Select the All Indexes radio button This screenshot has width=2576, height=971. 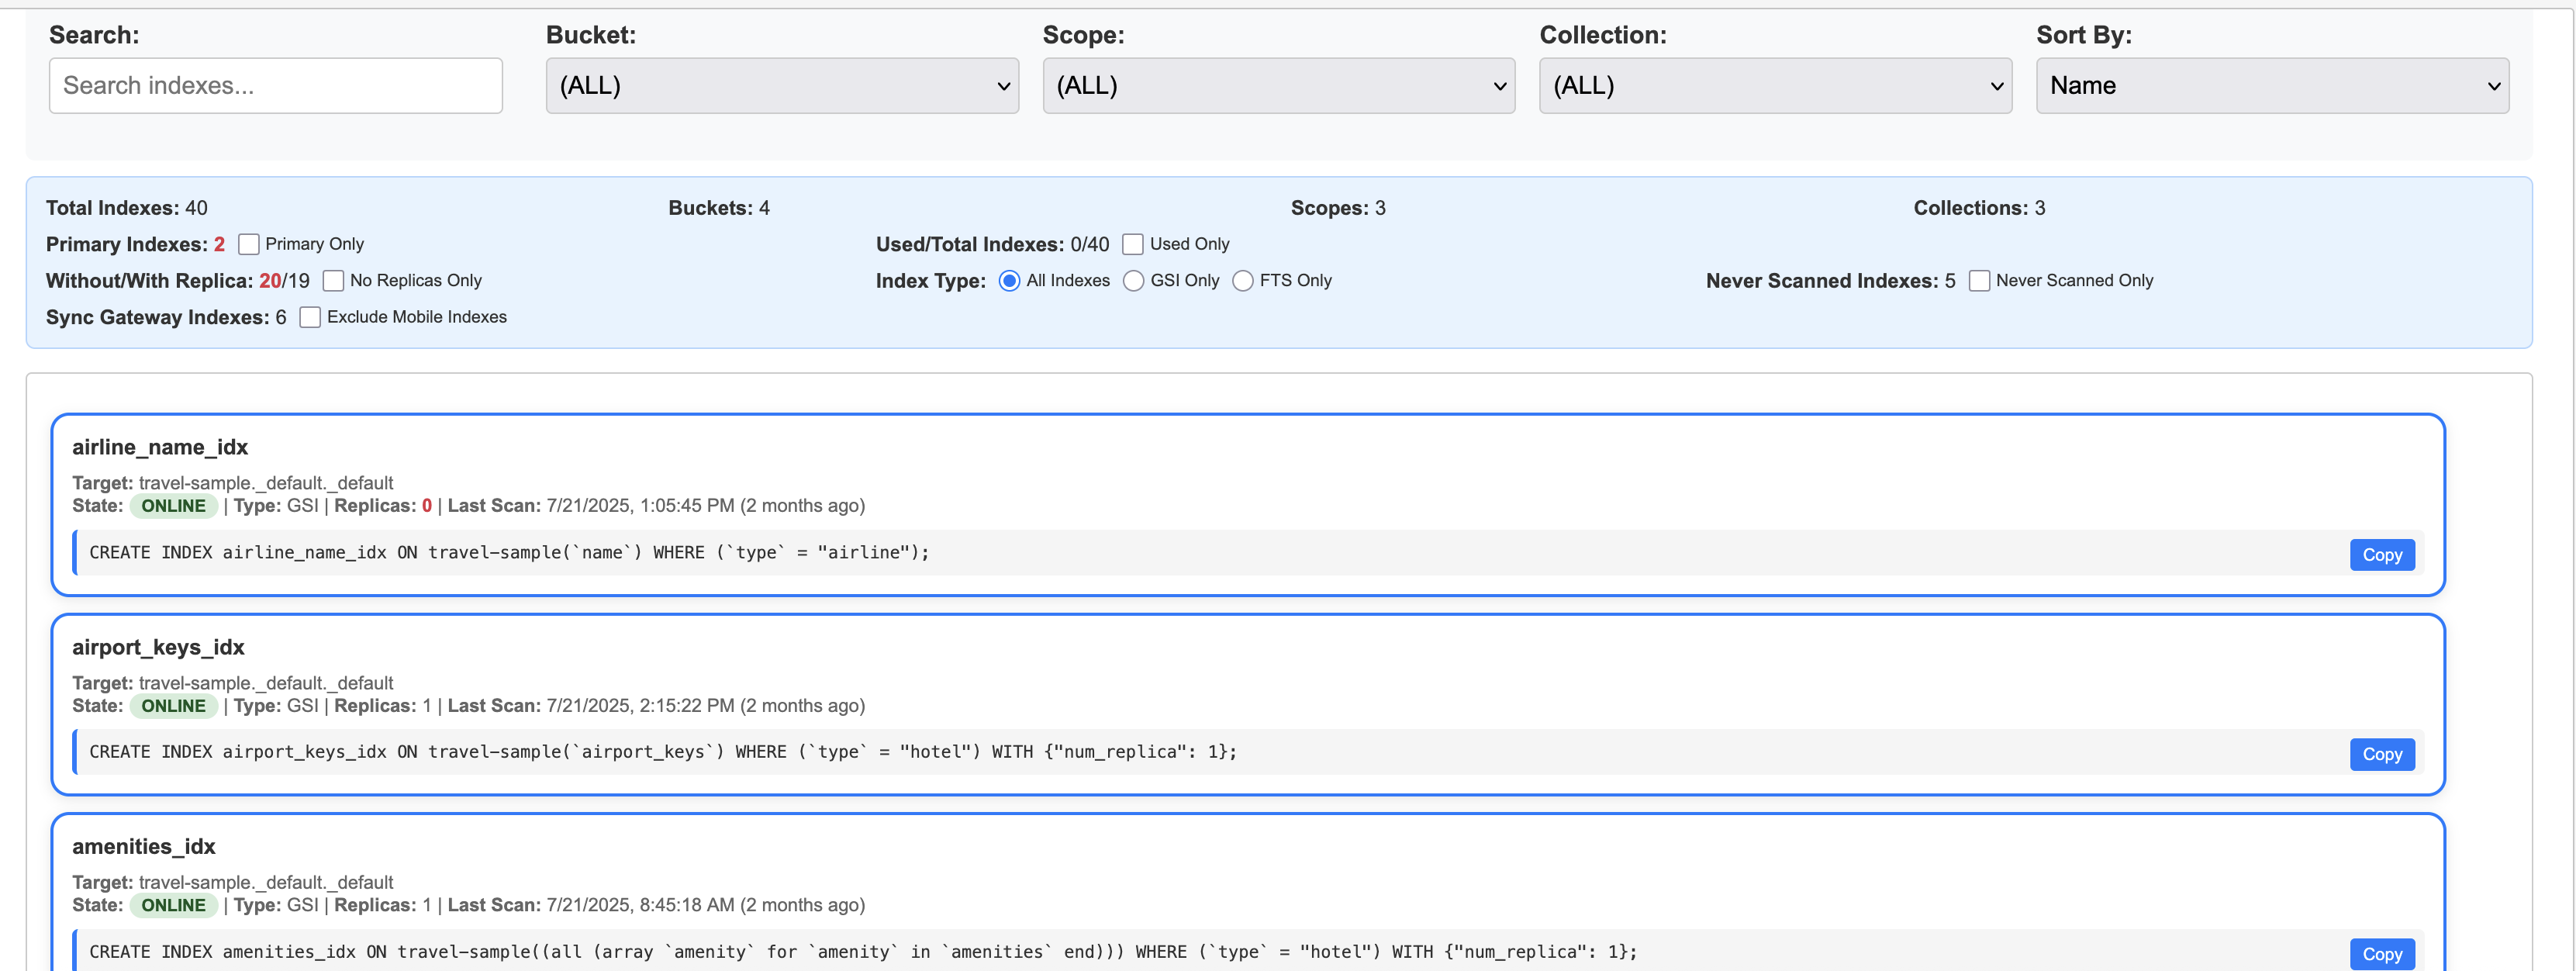point(1009,281)
